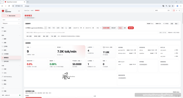Click the bar-chart overview icon in sidebar
Viewport: 183px width, 98px height.
tap(2, 39)
